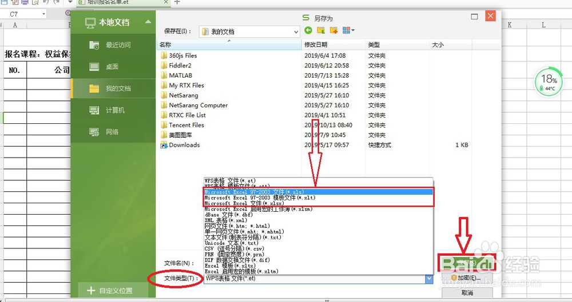Choose the macro-enabled workbook (*.xlsm) option

[318, 209]
